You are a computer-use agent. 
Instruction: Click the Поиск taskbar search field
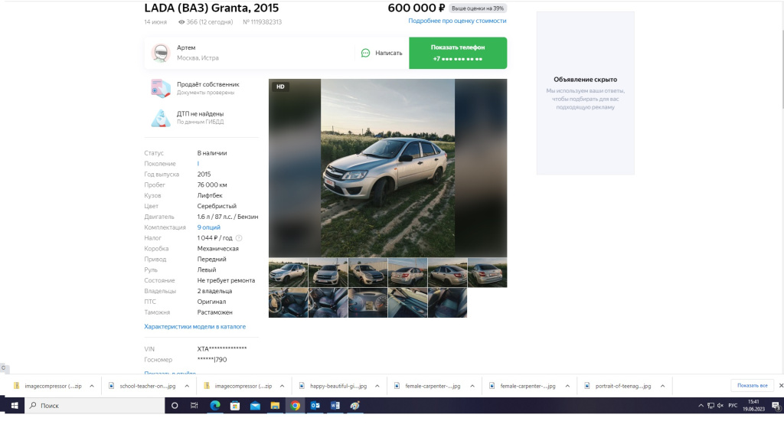coord(94,406)
